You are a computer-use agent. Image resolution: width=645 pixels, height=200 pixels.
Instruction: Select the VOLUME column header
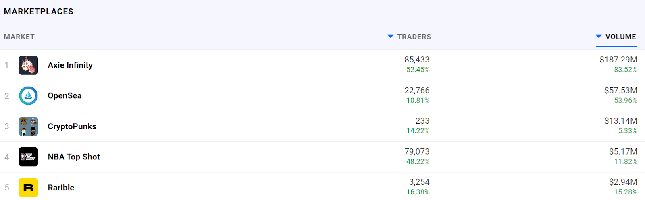pyautogui.click(x=620, y=37)
